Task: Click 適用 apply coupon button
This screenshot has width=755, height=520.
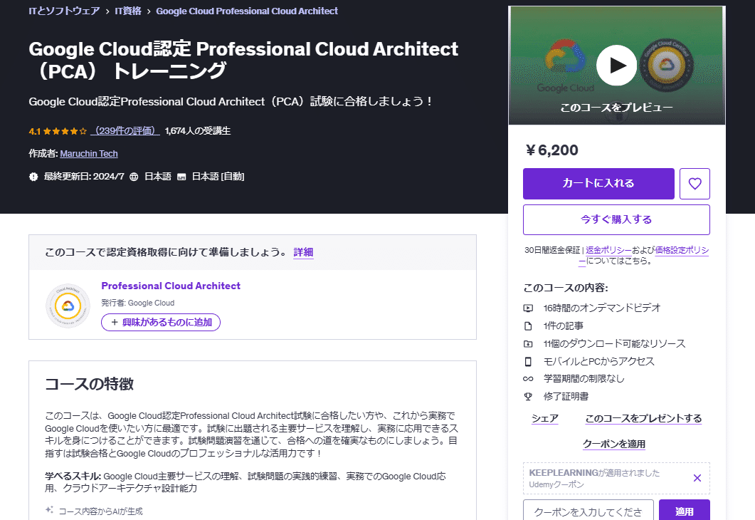Action: coord(685,511)
